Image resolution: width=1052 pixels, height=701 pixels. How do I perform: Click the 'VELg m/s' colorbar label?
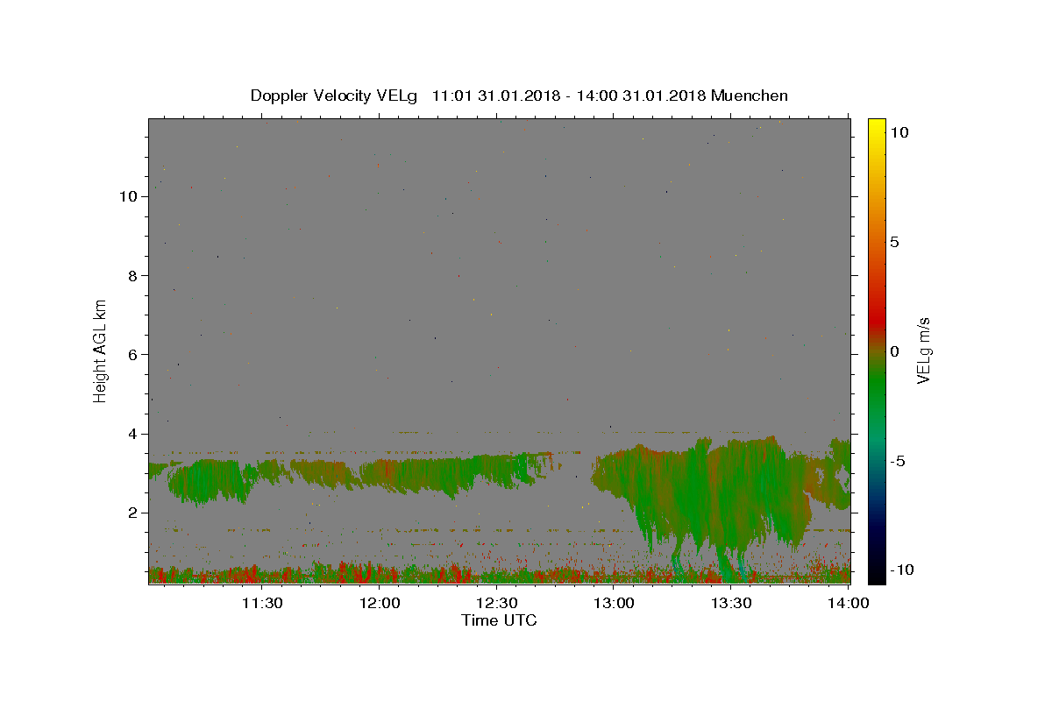tap(923, 350)
